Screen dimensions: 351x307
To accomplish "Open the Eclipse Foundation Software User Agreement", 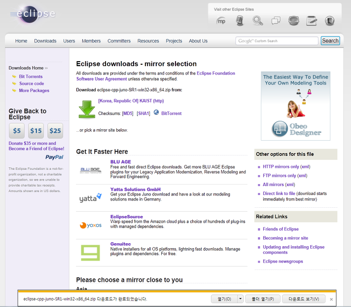I will coord(156,76).
